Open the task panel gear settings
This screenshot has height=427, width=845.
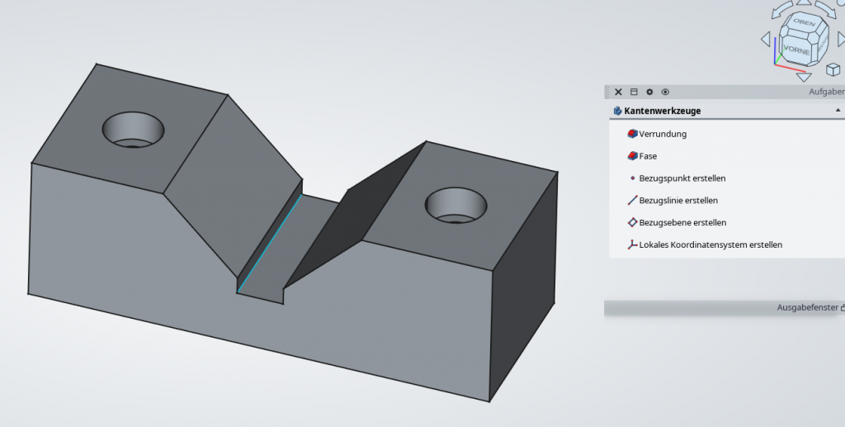point(649,93)
